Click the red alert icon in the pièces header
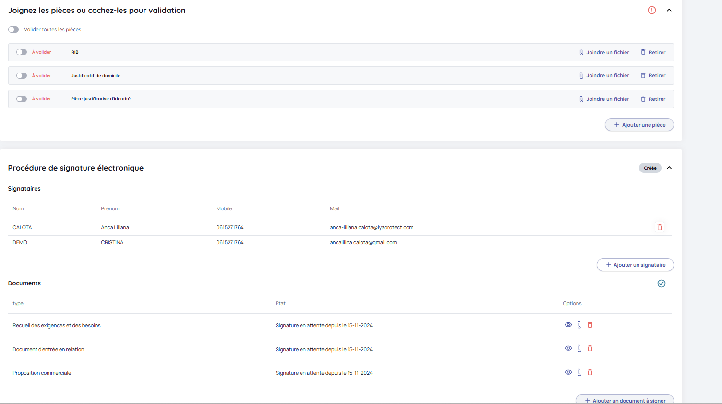Screen dimensions: 722x404 [x=651, y=10]
